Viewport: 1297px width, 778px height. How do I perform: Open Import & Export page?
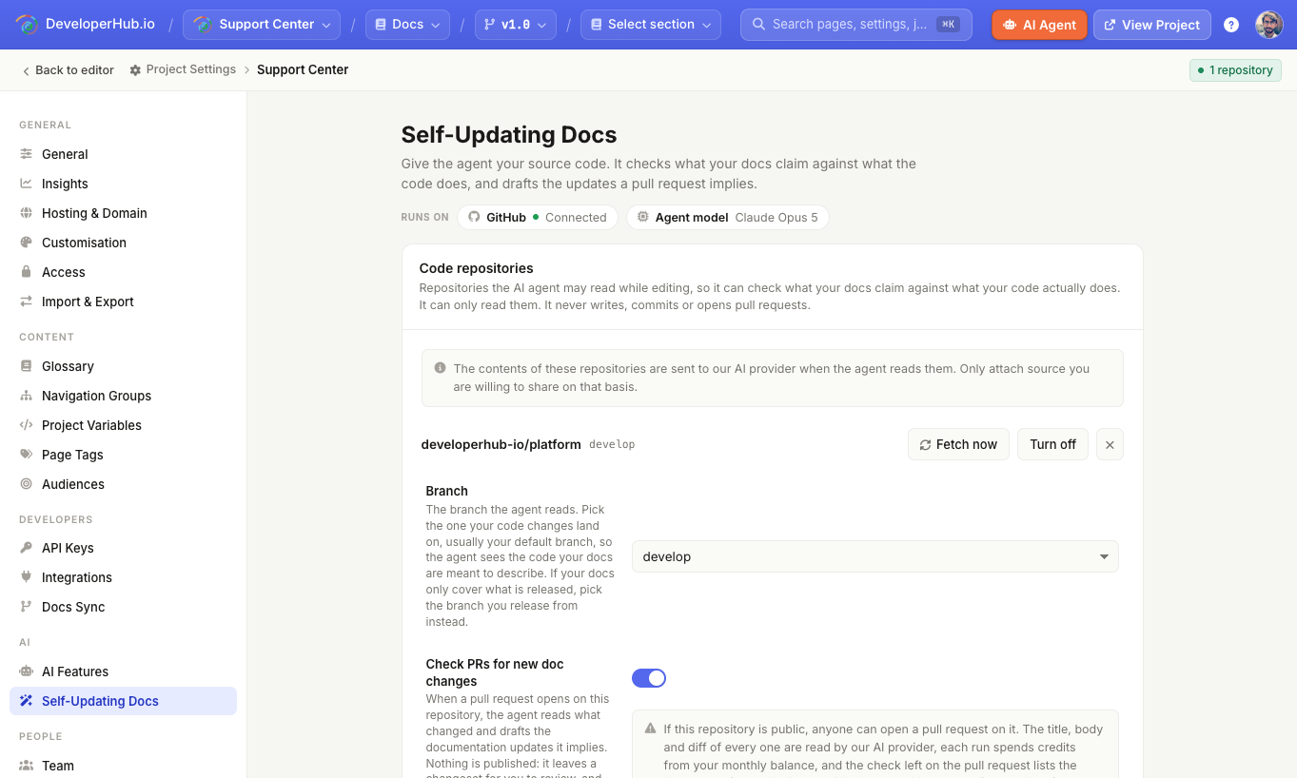click(x=123, y=301)
